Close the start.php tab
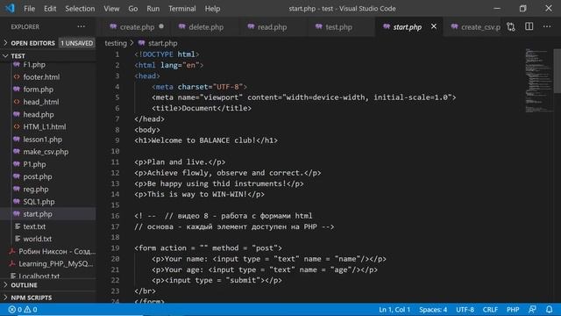This screenshot has height=316, width=561. [x=434, y=26]
